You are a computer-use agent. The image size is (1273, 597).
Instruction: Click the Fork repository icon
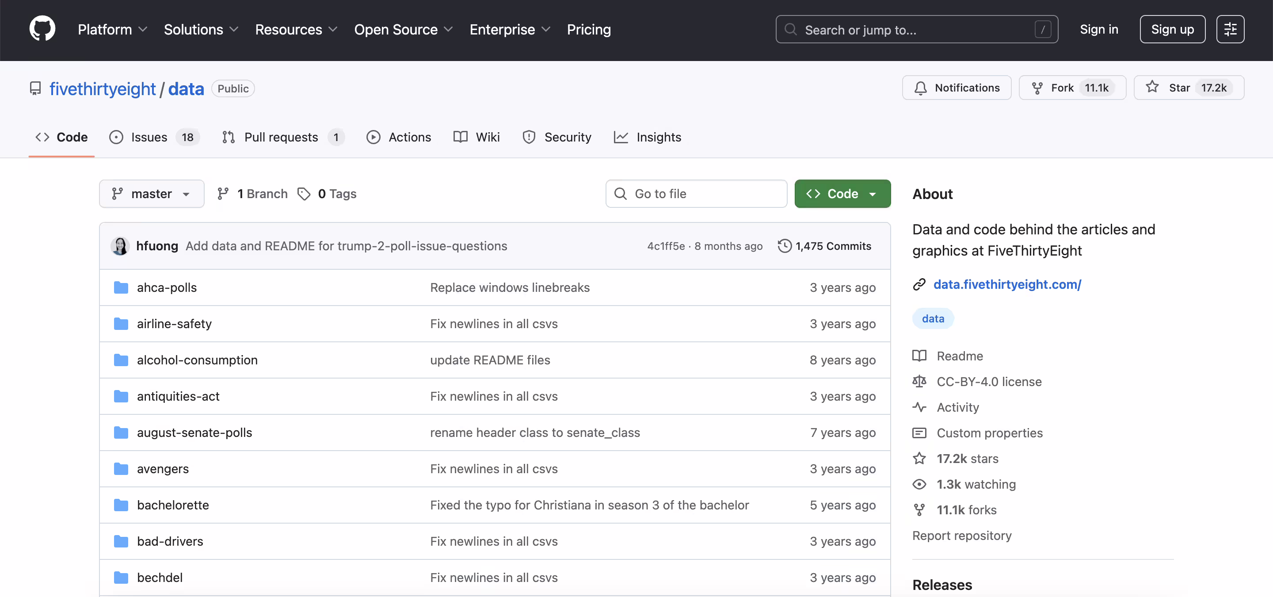[x=1037, y=88]
